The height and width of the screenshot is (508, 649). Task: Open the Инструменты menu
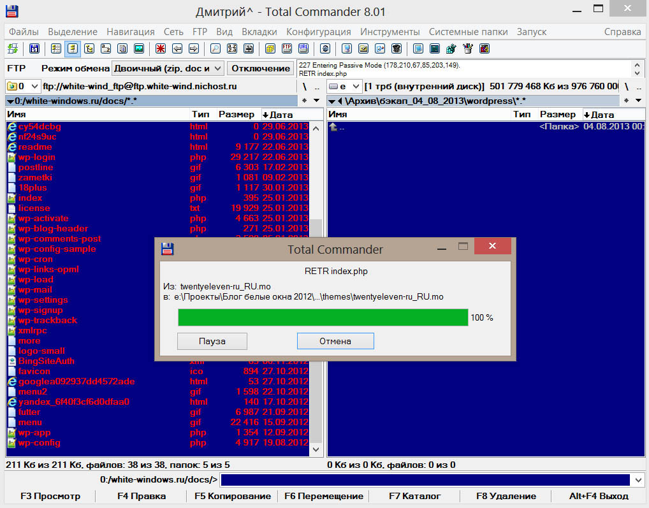[x=390, y=32]
